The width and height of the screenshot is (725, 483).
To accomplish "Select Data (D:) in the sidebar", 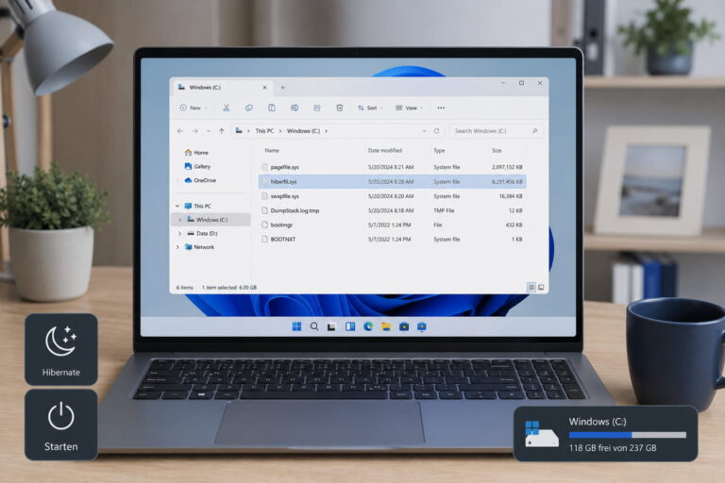I will coord(202,233).
